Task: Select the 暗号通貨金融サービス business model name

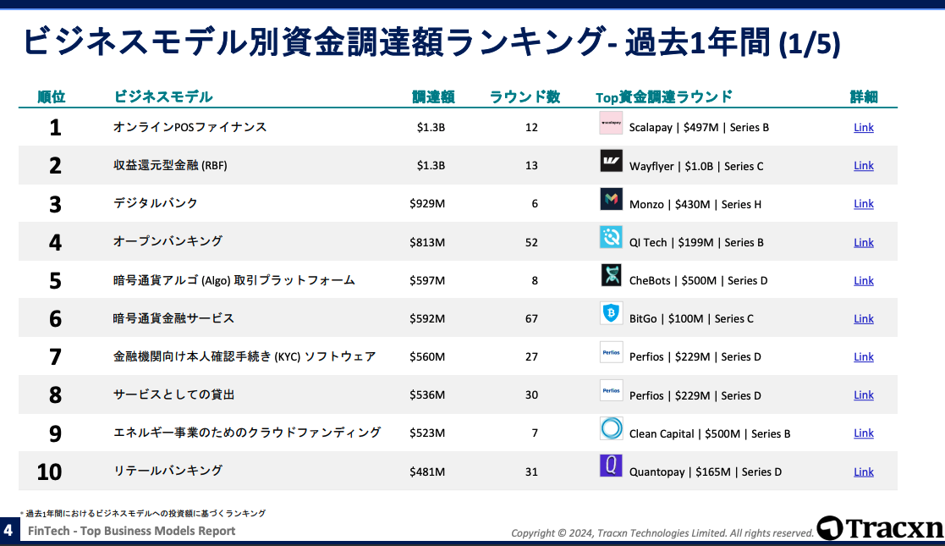Action: tap(173, 318)
